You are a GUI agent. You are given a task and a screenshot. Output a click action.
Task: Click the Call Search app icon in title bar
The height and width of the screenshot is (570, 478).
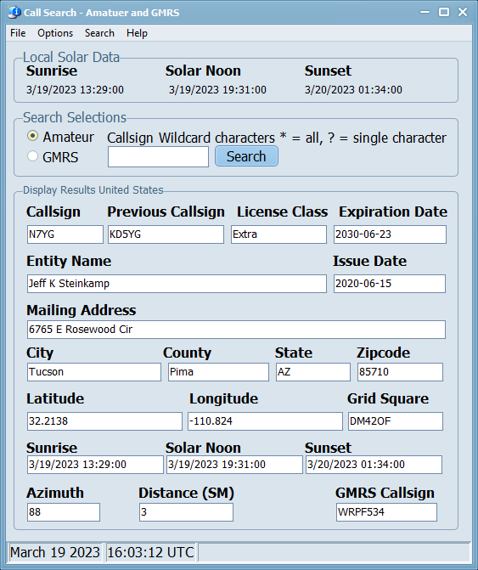click(x=14, y=12)
